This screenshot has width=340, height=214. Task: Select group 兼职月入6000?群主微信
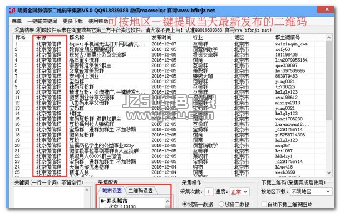click(95, 156)
